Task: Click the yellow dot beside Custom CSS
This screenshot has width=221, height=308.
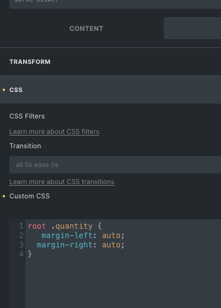Action: click(4, 196)
